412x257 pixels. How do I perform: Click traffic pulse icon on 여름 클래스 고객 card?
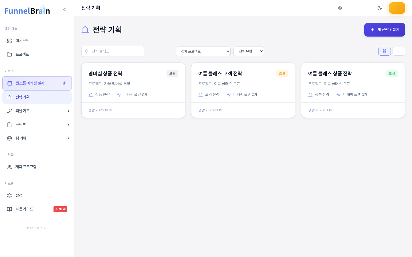(229, 95)
